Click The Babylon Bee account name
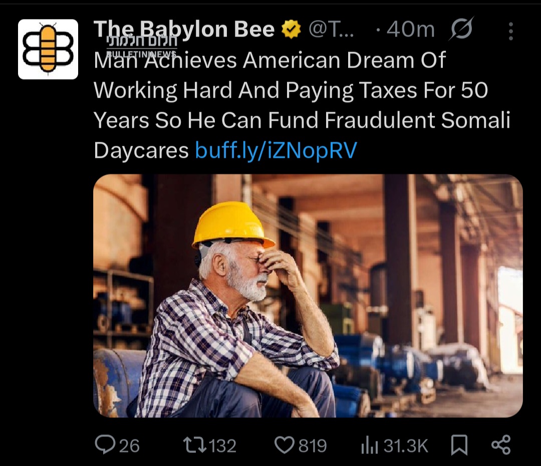Viewport: 541px width, 466px height. tap(184, 29)
